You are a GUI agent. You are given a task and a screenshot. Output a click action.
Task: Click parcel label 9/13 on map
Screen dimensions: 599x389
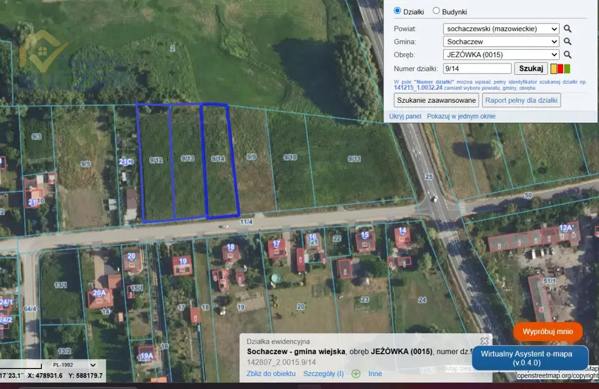(x=188, y=158)
